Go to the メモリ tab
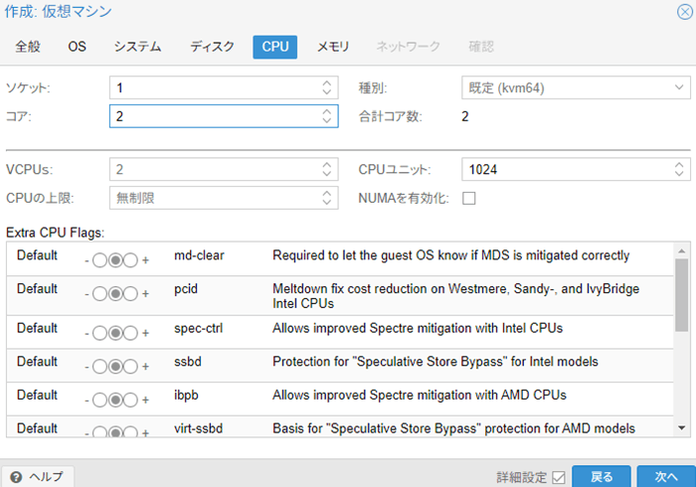Screen dimensions: 696x487 pyautogui.click(x=333, y=47)
